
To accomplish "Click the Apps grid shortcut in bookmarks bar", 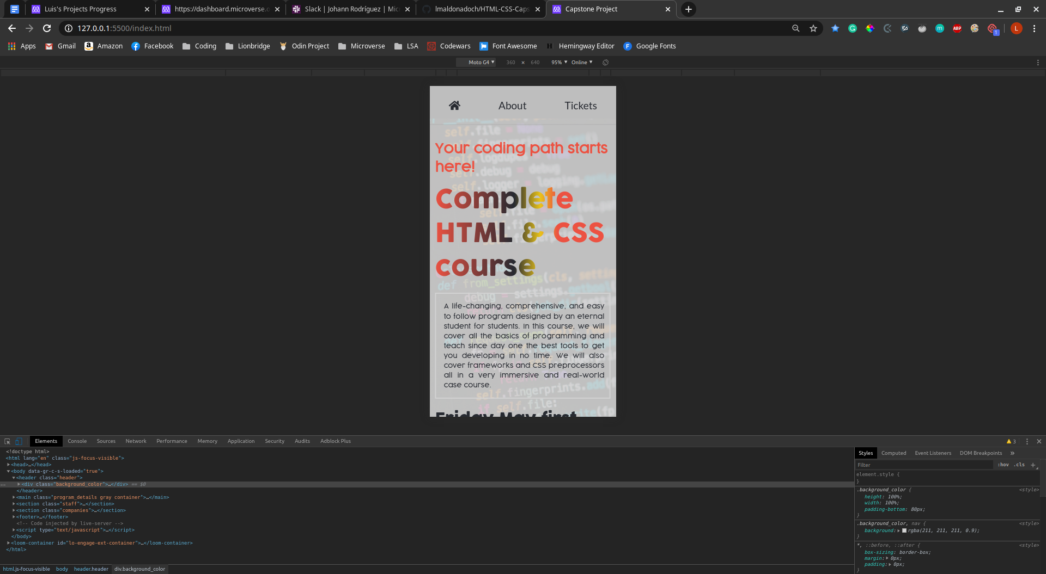I will point(22,46).
